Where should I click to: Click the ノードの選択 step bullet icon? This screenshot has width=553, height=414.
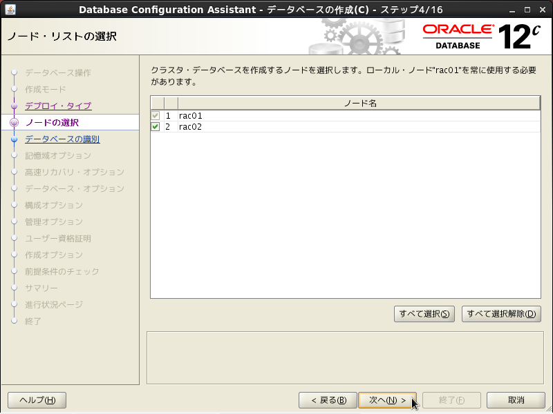tap(14, 123)
